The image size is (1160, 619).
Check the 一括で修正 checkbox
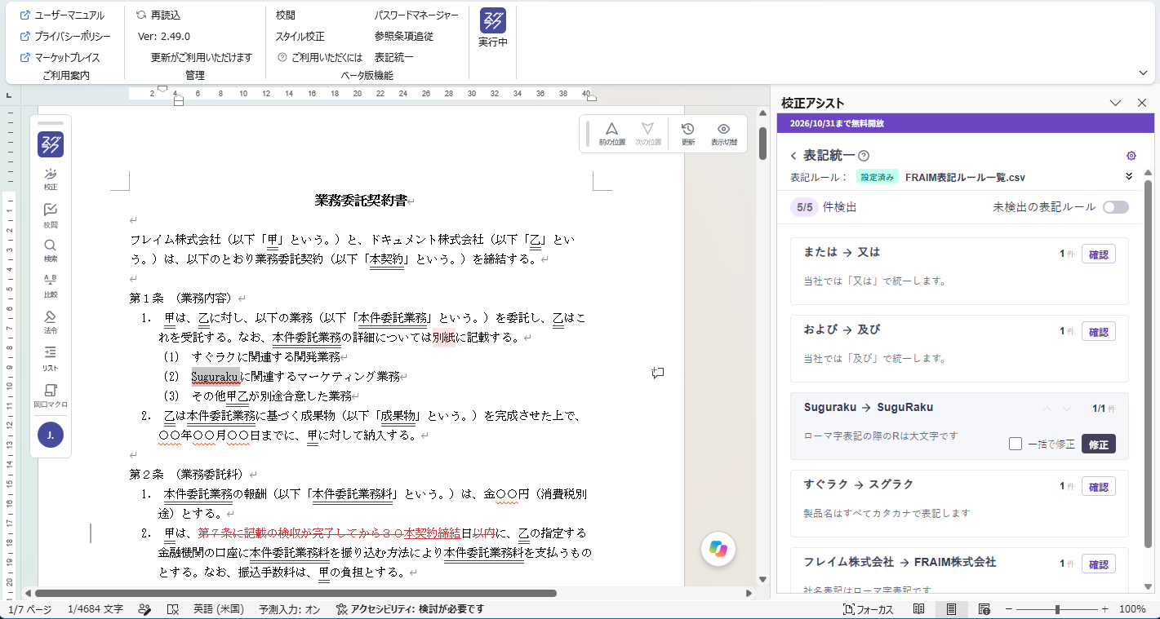coord(1016,444)
